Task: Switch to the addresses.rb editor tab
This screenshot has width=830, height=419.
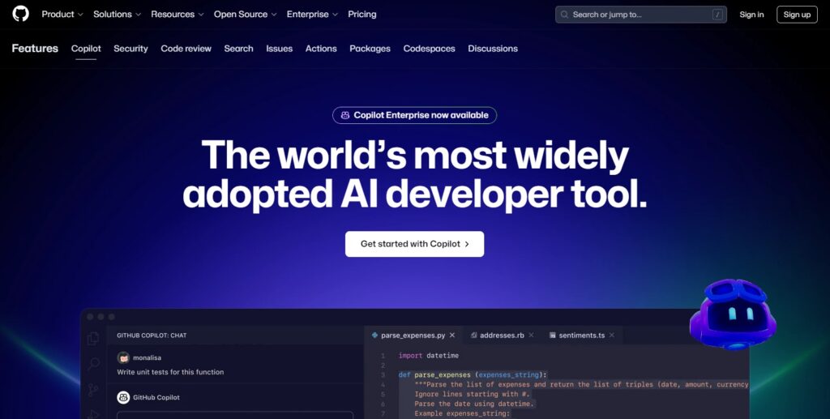Action: pyautogui.click(x=502, y=336)
